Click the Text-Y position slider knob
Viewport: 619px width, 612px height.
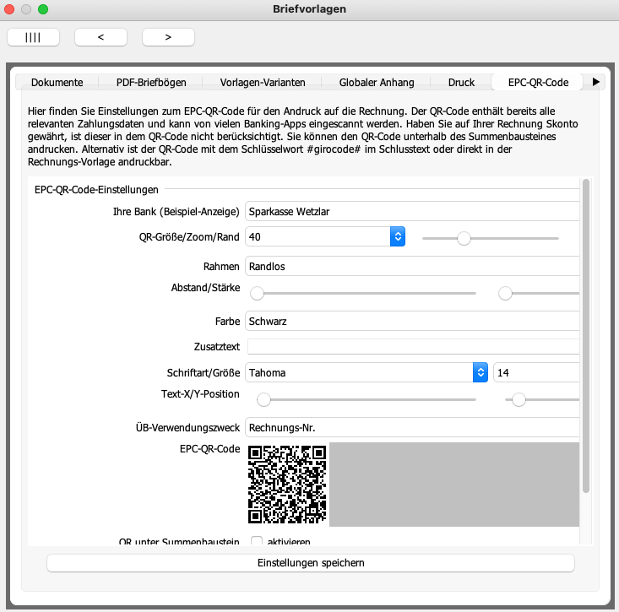pos(519,400)
